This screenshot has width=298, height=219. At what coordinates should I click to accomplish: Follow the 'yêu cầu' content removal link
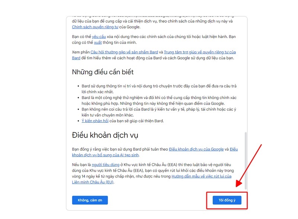click(99, 36)
